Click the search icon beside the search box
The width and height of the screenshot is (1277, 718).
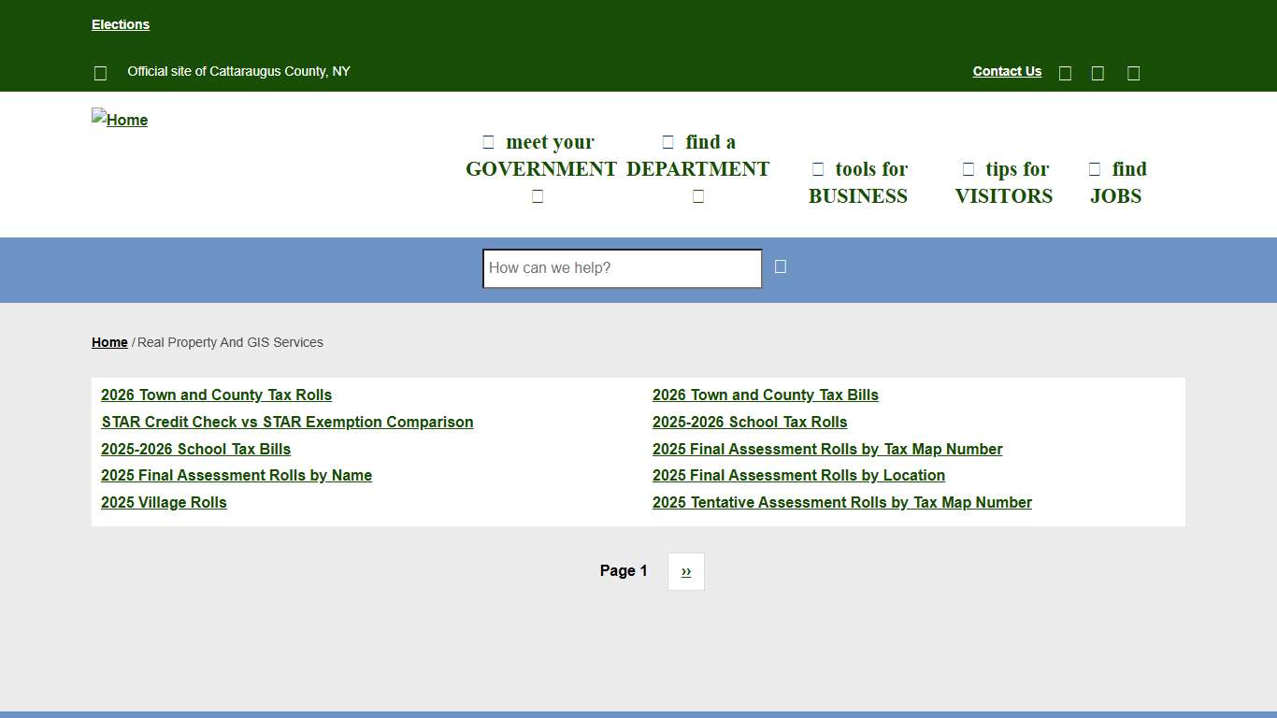tap(780, 266)
